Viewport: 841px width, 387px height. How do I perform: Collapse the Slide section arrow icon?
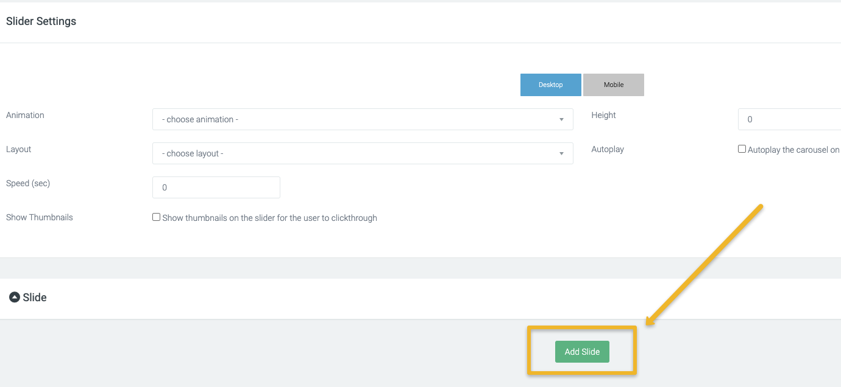pos(15,298)
